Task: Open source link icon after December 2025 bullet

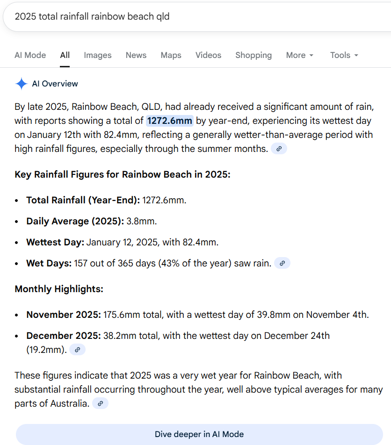Action: (78, 350)
